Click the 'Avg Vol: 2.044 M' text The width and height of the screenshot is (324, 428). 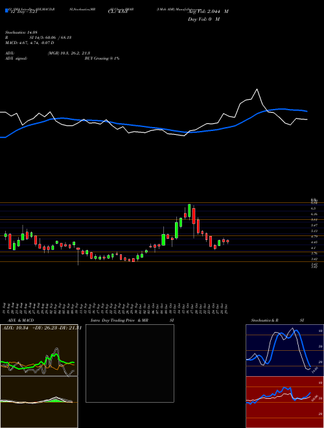tap(208, 12)
